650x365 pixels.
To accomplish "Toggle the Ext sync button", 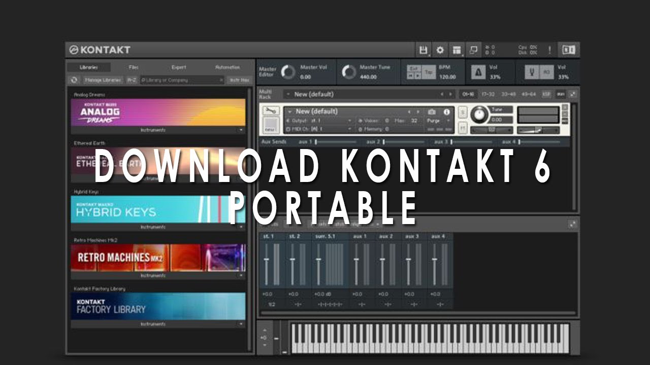I will click(x=414, y=68).
